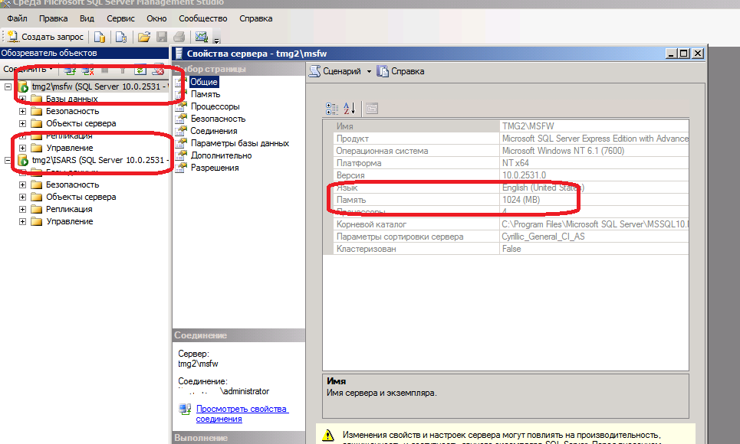Viewport: 740px width, 444px height.
Task: Select the Платформа property row label
Action: (x=359, y=163)
